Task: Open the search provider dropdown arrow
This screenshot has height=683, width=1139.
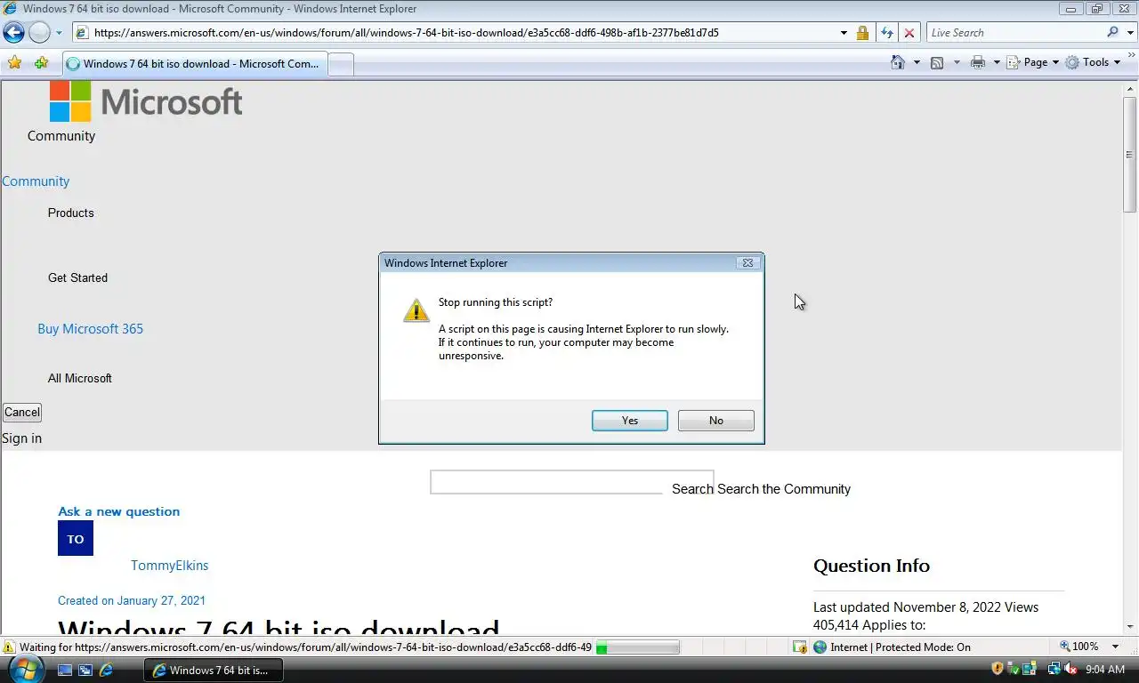Action: 1130,33
